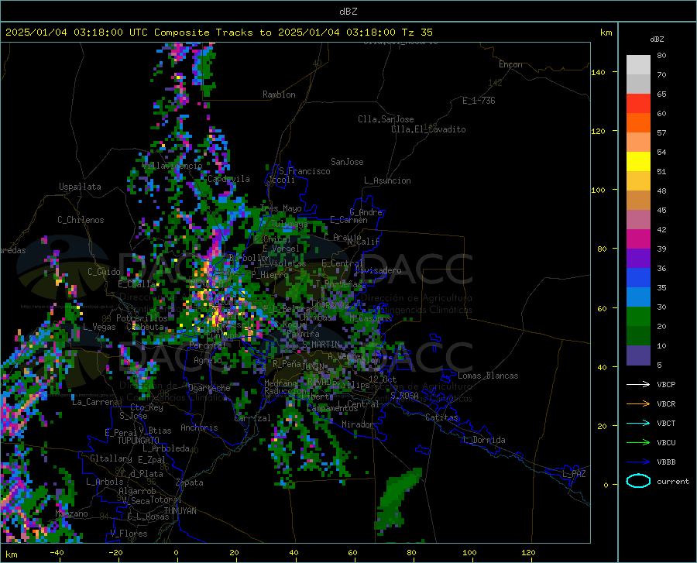
Task: Click the 'dBZ' title at top
Action: click(x=348, y=12)
